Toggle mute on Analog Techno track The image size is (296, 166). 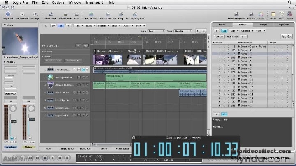(83, 85)
